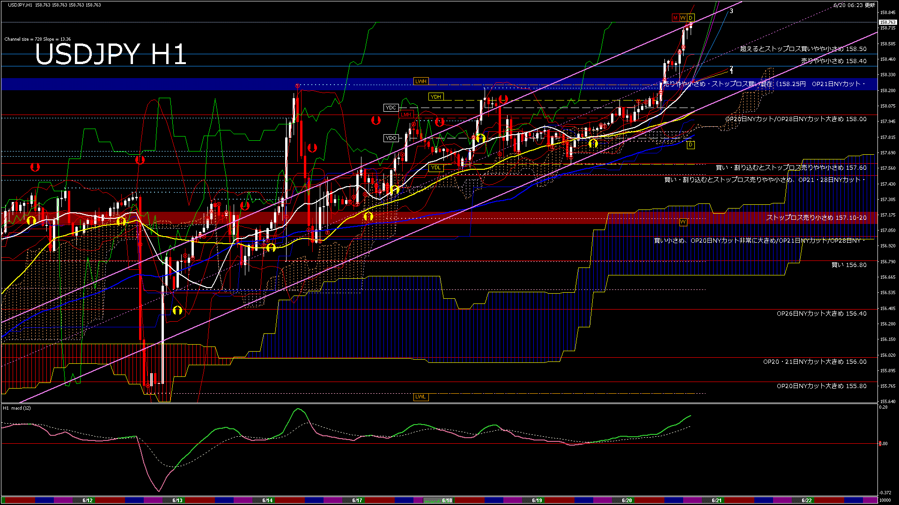Click the red M pivot box above latest candle

click(675, 18)
